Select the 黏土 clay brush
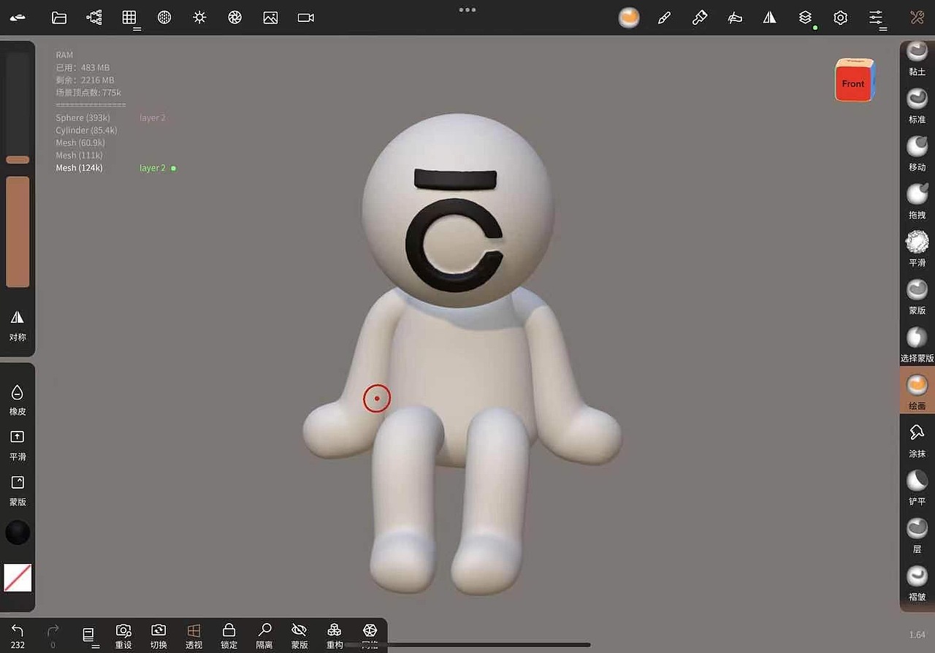The width and height of the screenshot is (935, 653). tap(917, 58)
